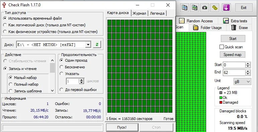Click the remaining time '00:00:00' value
Image resolution: width=258 pixels, height=132 pixels.
pos(93,117)
